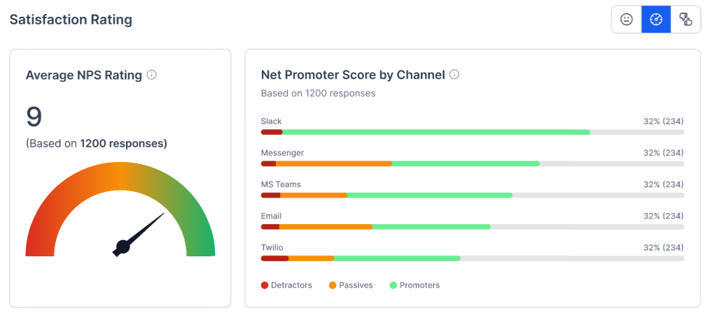Open the thumbs up/down rating view
This screenshot has width=708, height=315.
pyautogui.click(x=686, y=20)
